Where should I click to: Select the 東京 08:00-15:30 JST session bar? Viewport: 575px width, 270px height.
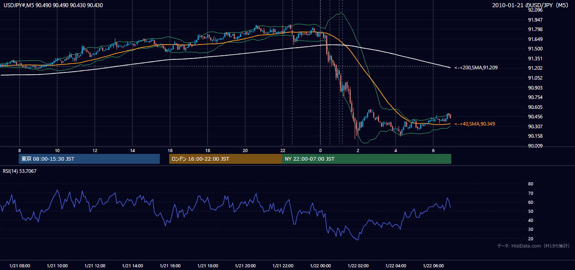(x=90, y=159)
